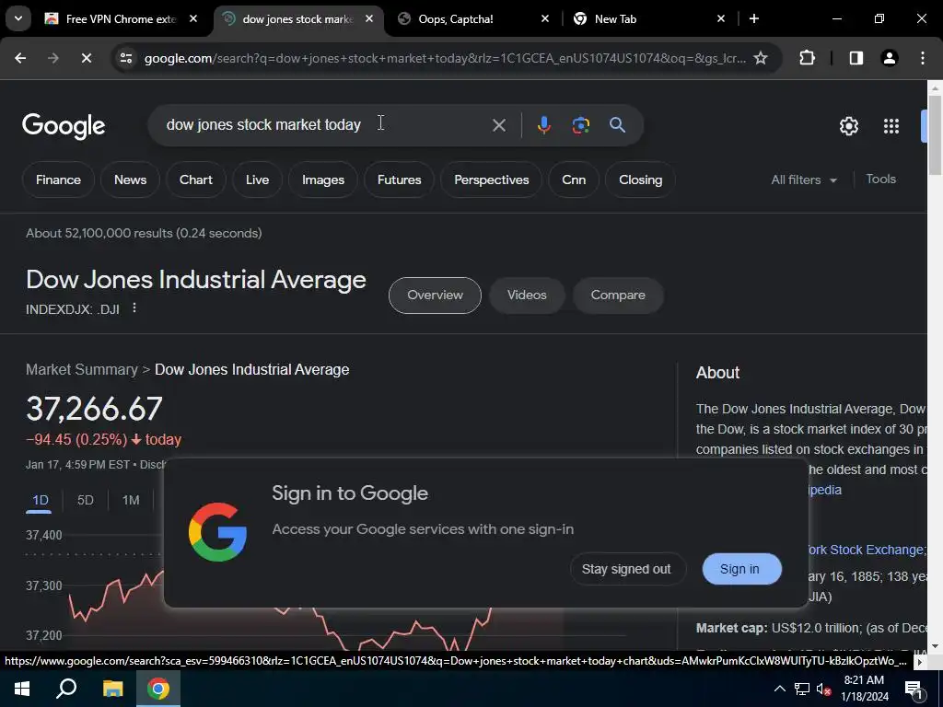
Task: Open File Explorer from taskbar
Action: 112,689
